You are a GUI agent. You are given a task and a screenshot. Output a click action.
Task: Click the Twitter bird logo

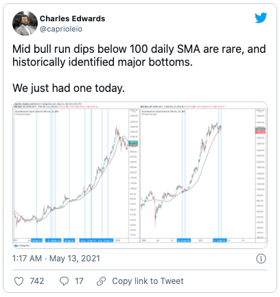click(261, 18)
